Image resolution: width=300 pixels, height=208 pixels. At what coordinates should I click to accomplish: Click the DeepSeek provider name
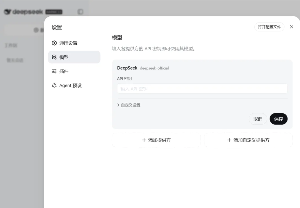[127, 68]
